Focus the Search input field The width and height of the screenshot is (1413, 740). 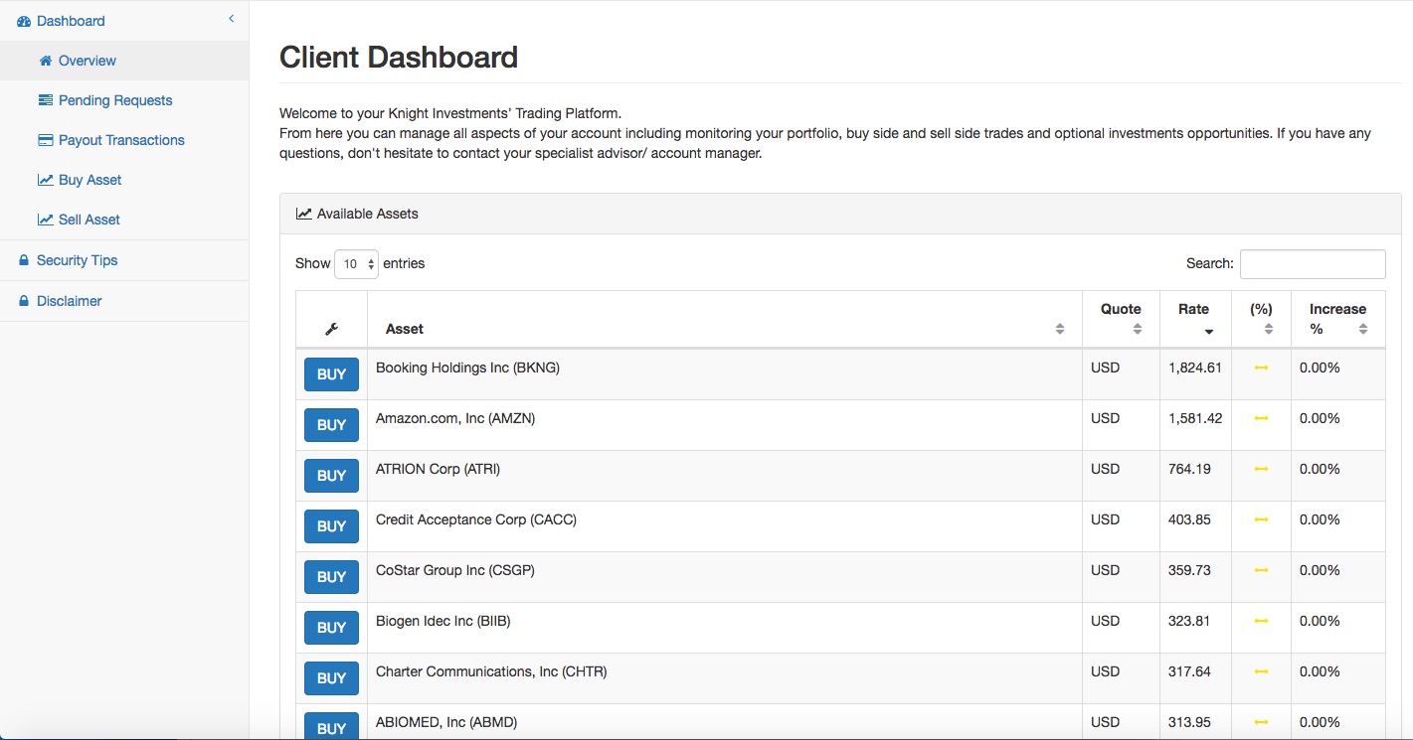coord(1313,264)
